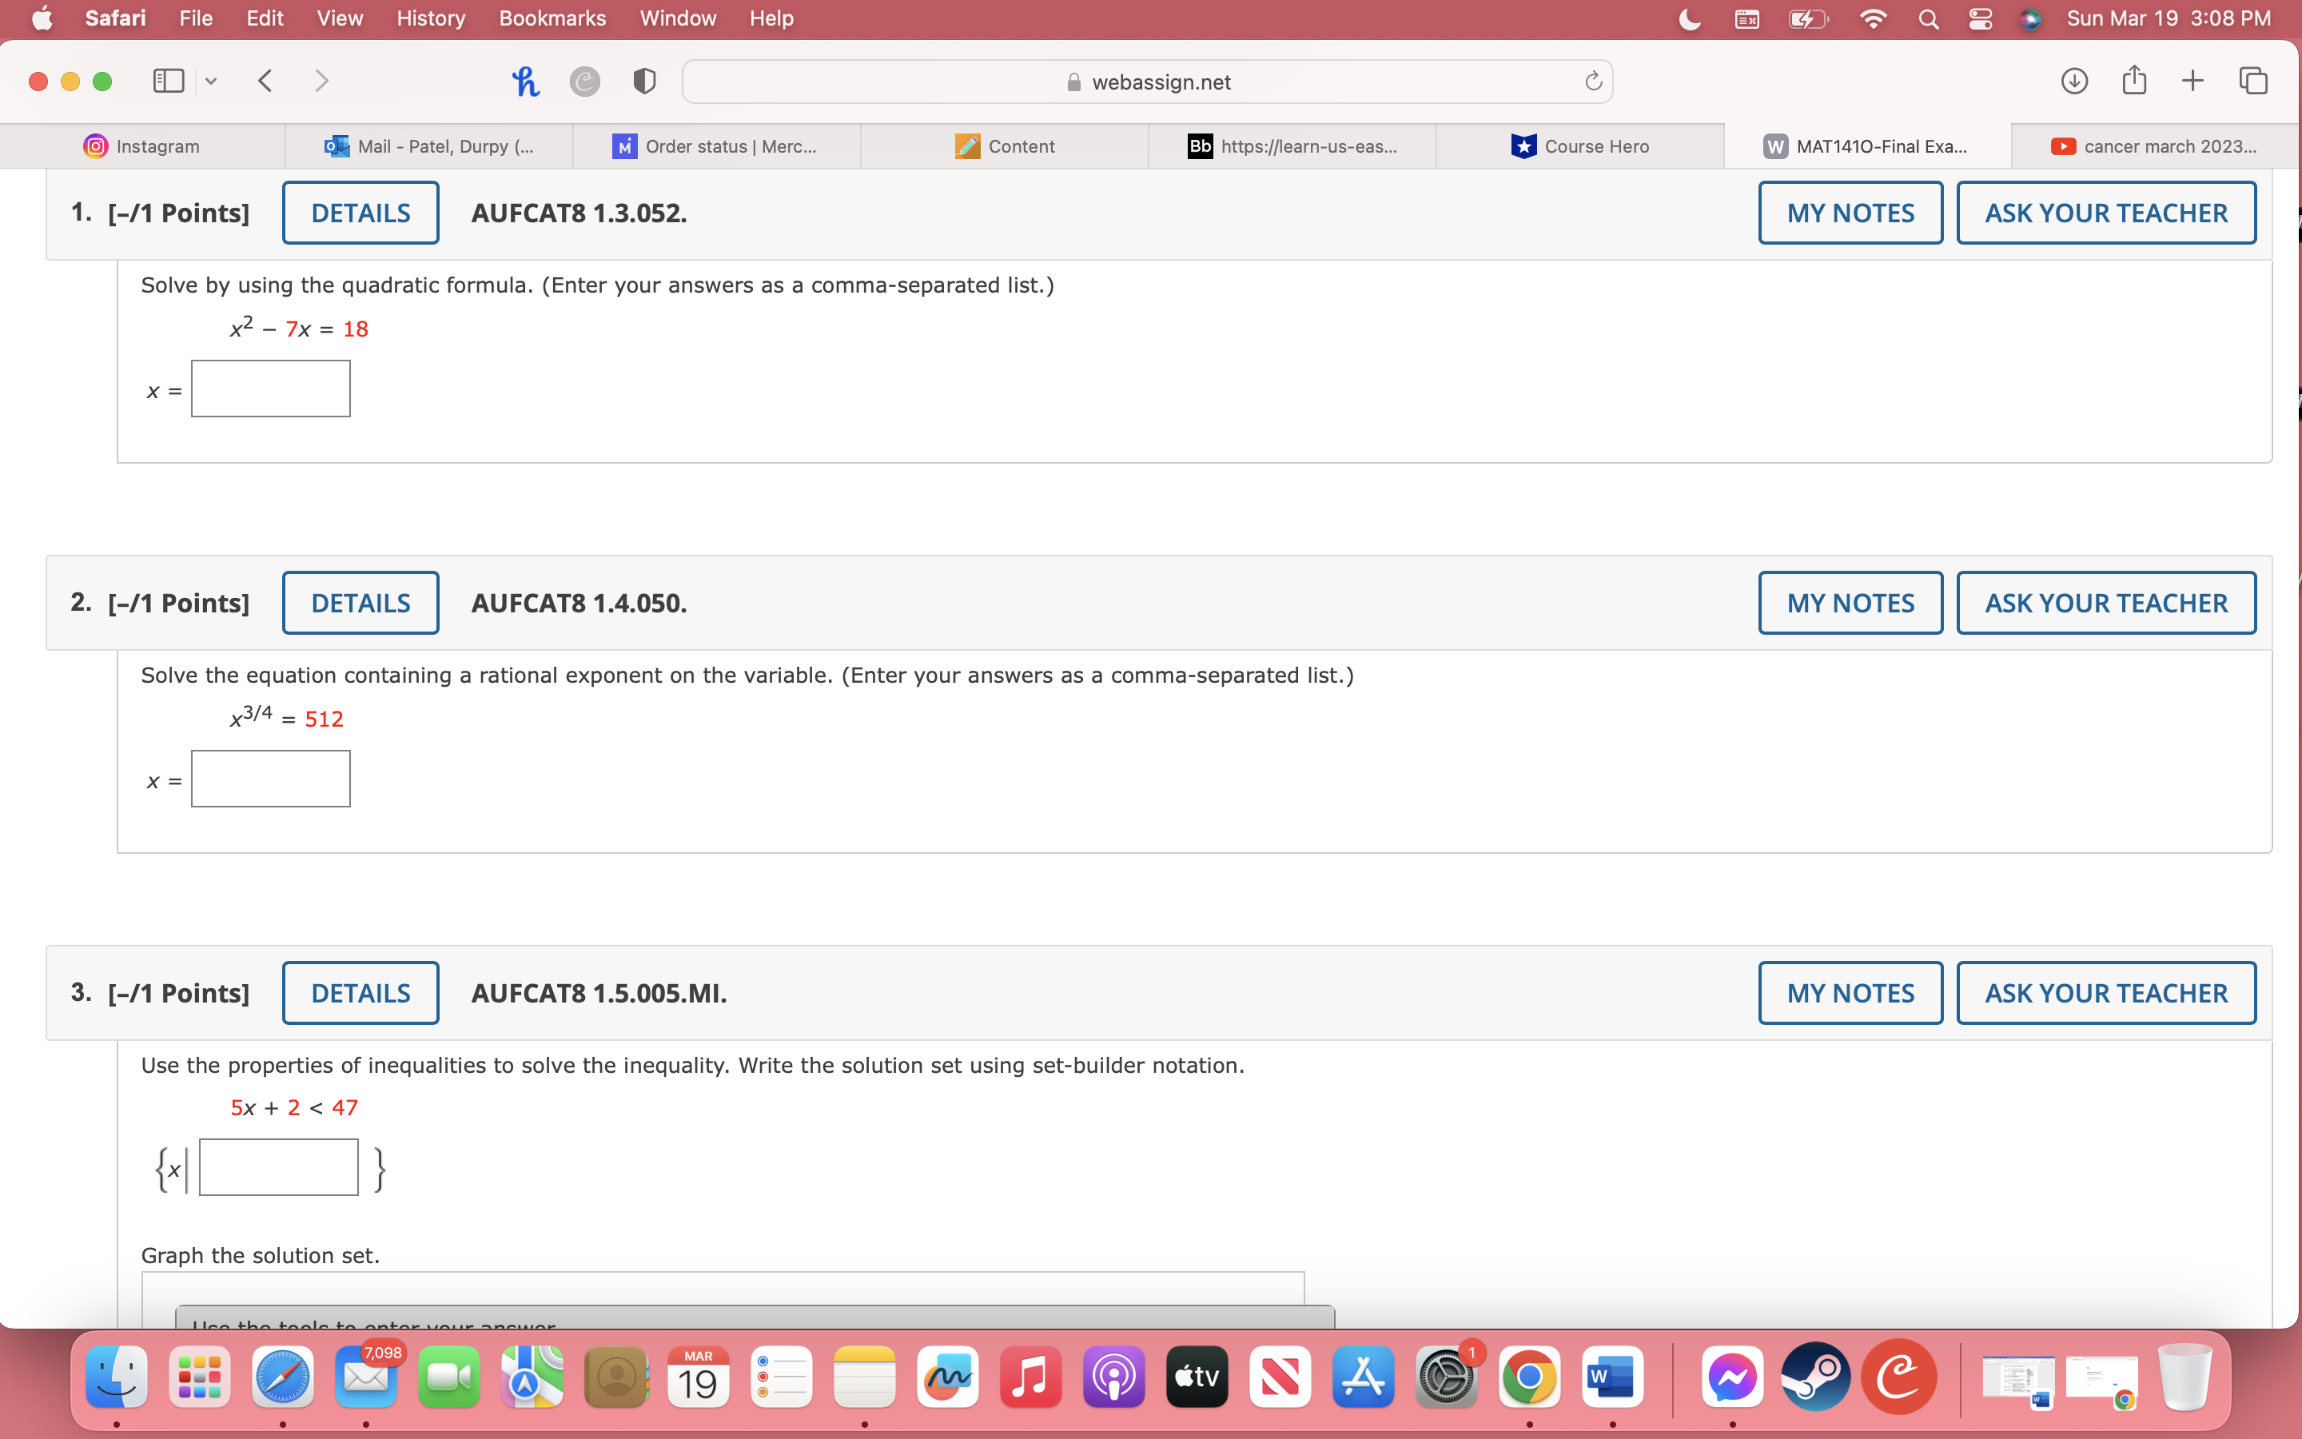The height and width of the screenshot is (1439, 2302).
Task: Open the Safari sidebar
Action: 167,81
